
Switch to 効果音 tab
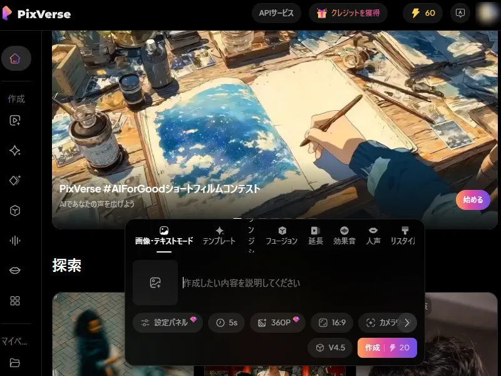coord(344,237)
